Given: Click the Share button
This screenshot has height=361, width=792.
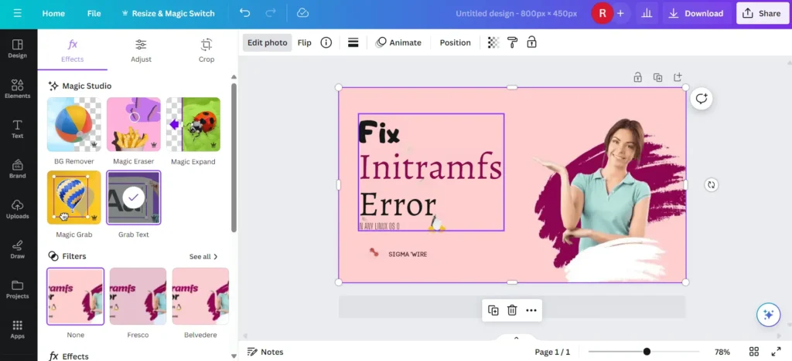Looking at the screenshot, I should [762, 14].
